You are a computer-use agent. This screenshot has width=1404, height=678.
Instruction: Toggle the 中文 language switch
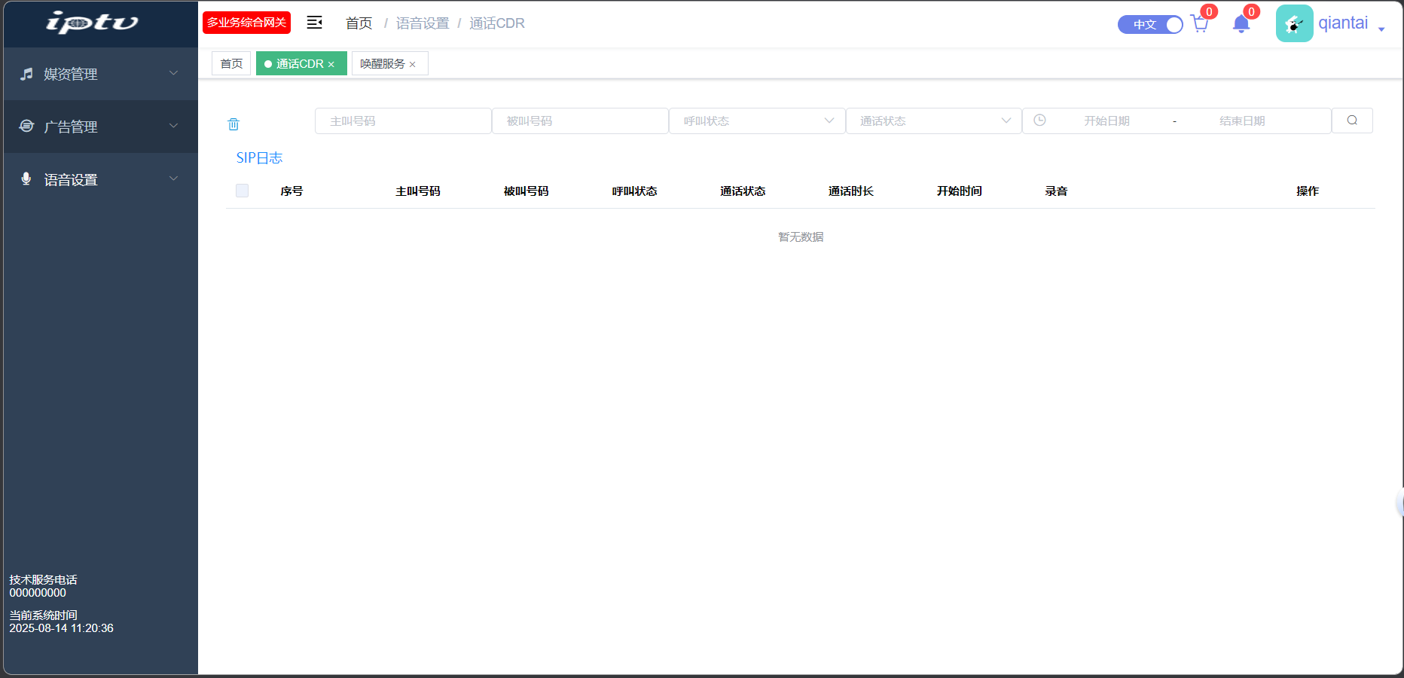(1150, 24)
